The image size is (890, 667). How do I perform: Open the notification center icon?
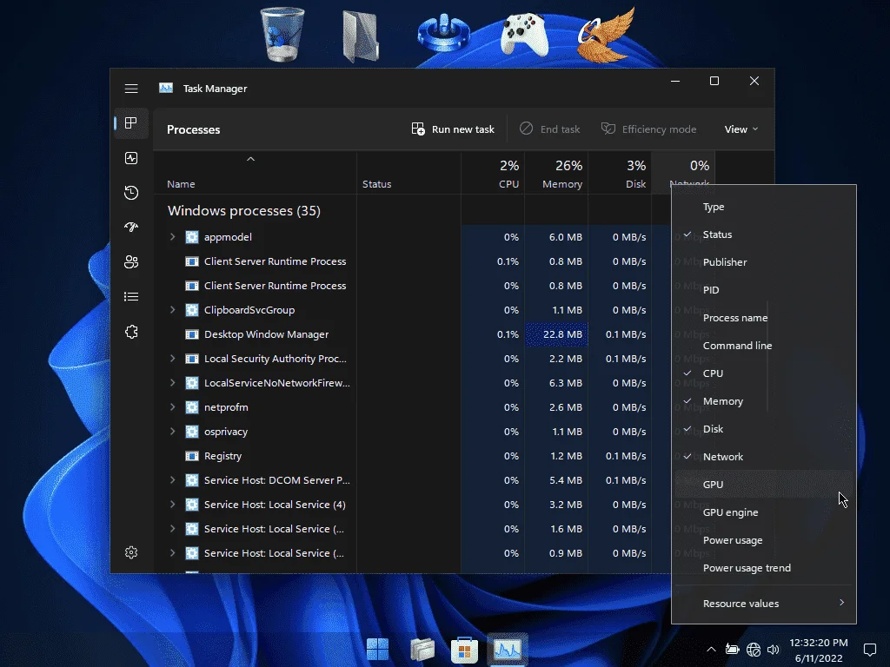[x=869, y=650]
